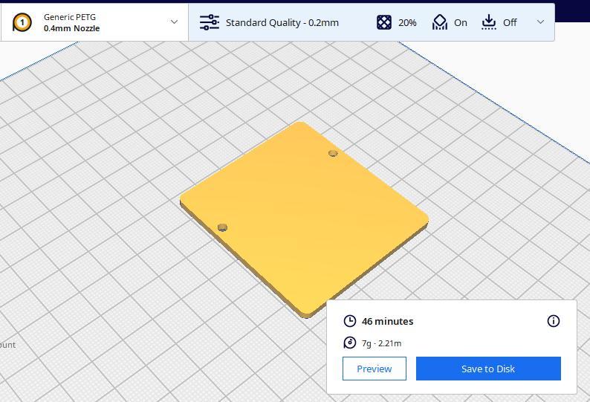The height and width of the screenshot is (402, 590).
Task: Click the infill density pattern icon
Action: tap(384, 22)
